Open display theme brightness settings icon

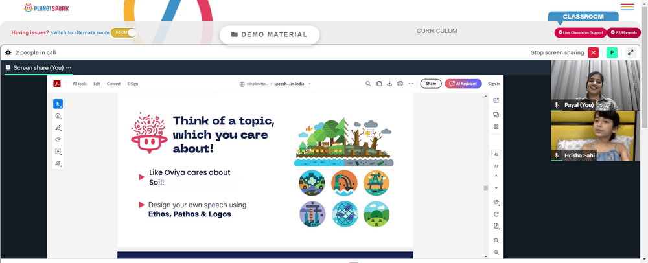coord(496,202)
